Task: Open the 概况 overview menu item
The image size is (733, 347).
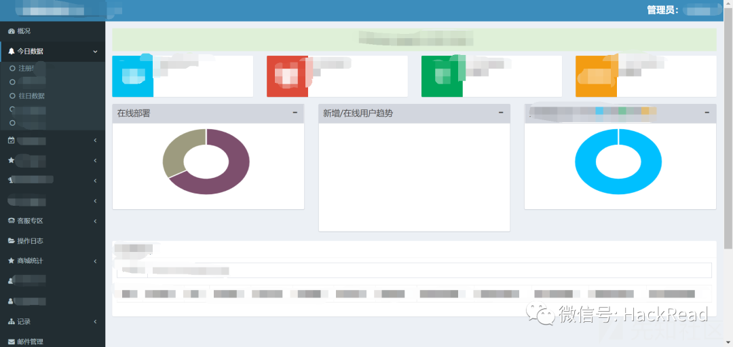Action: point(24,31)
